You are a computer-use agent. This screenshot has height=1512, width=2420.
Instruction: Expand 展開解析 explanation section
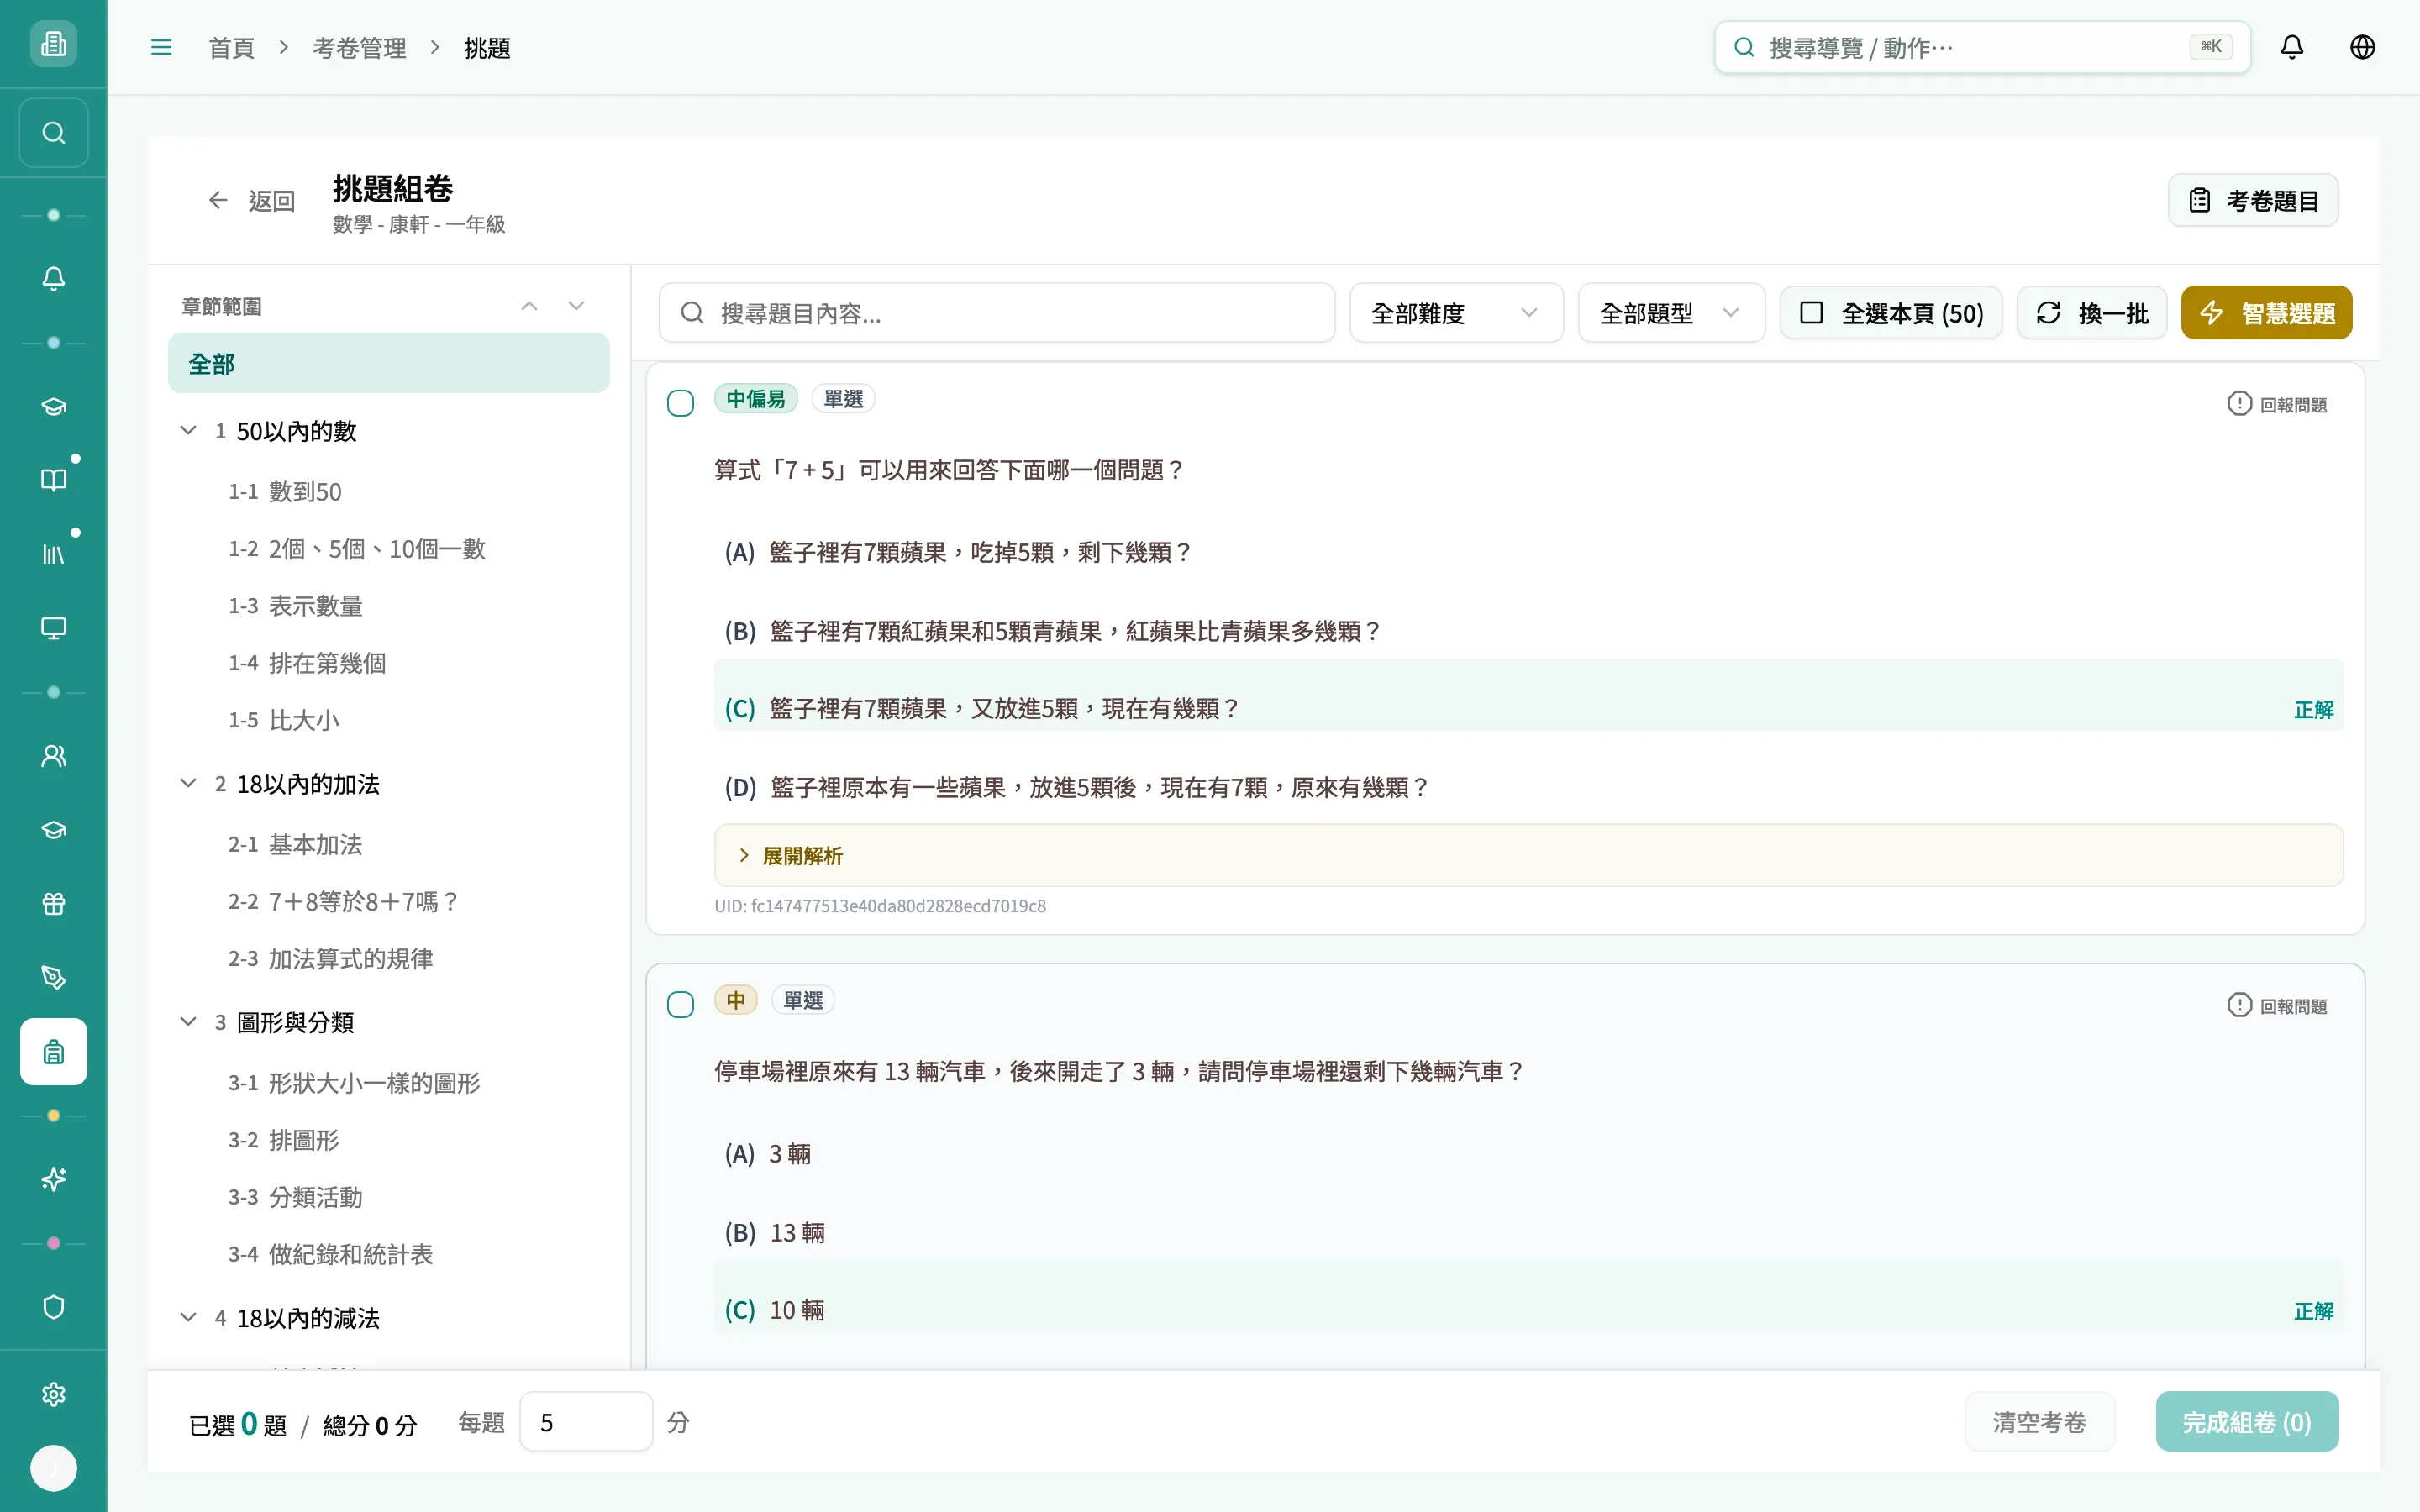click(1528, 855)
